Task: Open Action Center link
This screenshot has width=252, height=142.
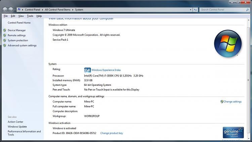Action: tap(15, 122)
